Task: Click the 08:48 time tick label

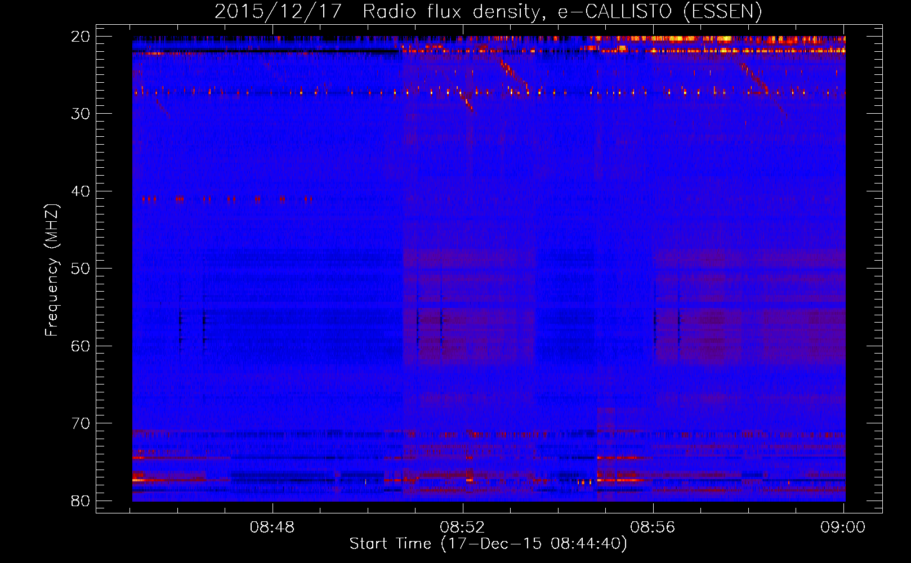Action: [273, 528]
